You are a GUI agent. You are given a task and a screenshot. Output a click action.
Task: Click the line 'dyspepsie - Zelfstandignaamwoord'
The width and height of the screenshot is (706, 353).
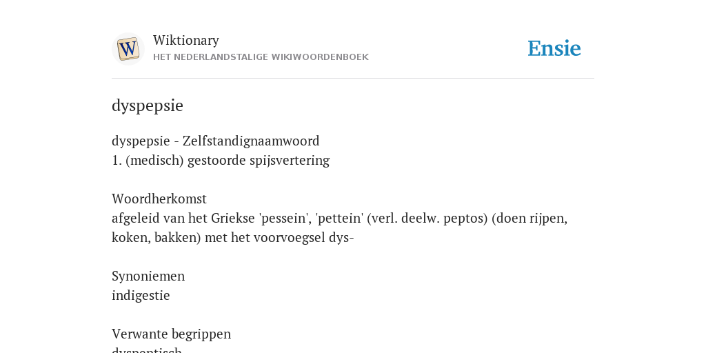click(216, 141)
